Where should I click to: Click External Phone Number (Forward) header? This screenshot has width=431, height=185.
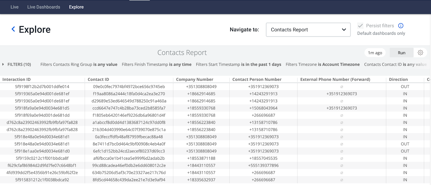coord(335,79)
